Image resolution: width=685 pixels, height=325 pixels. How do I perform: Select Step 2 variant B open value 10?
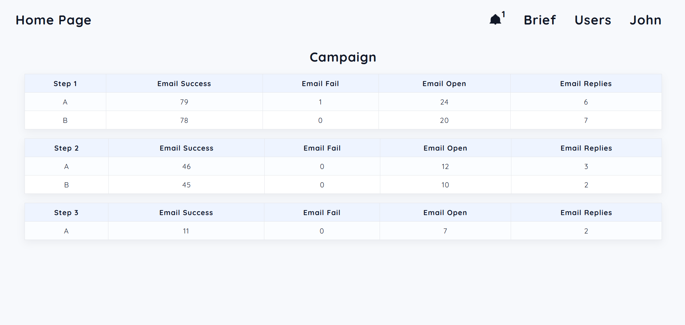(x=445, y=185)
